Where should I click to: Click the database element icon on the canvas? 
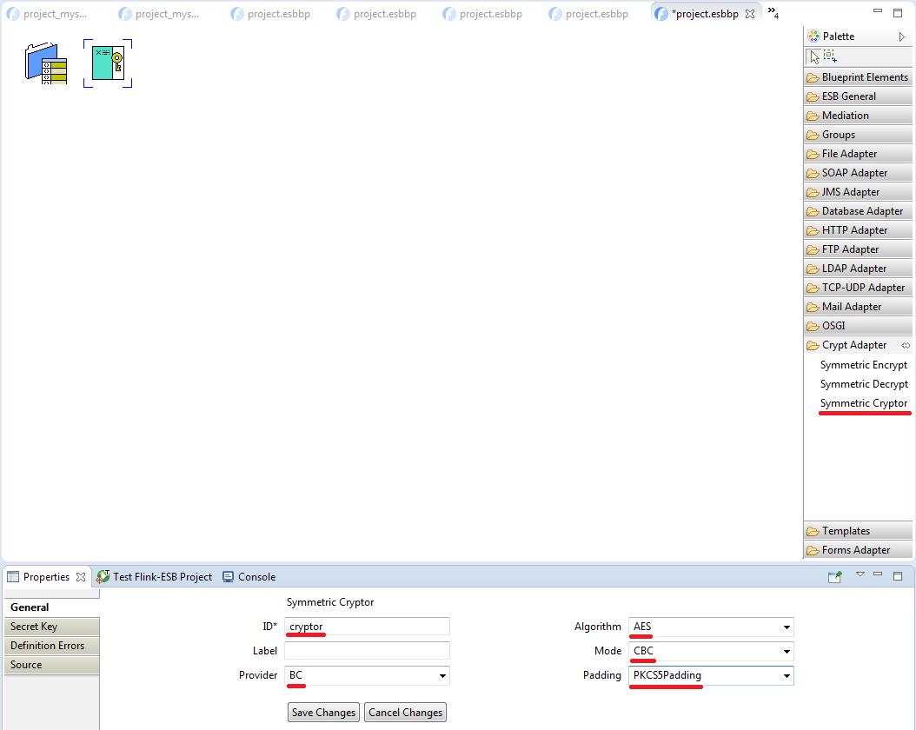pos(46,63)
